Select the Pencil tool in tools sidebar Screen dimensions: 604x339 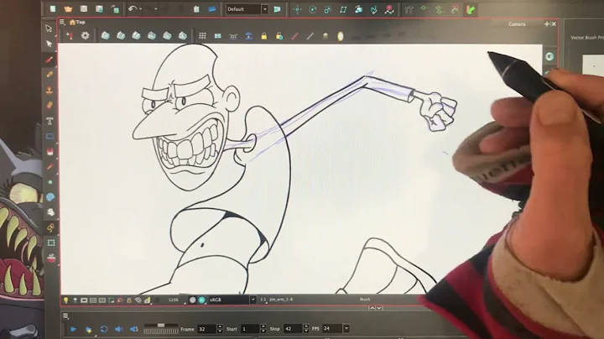point(49,75)
